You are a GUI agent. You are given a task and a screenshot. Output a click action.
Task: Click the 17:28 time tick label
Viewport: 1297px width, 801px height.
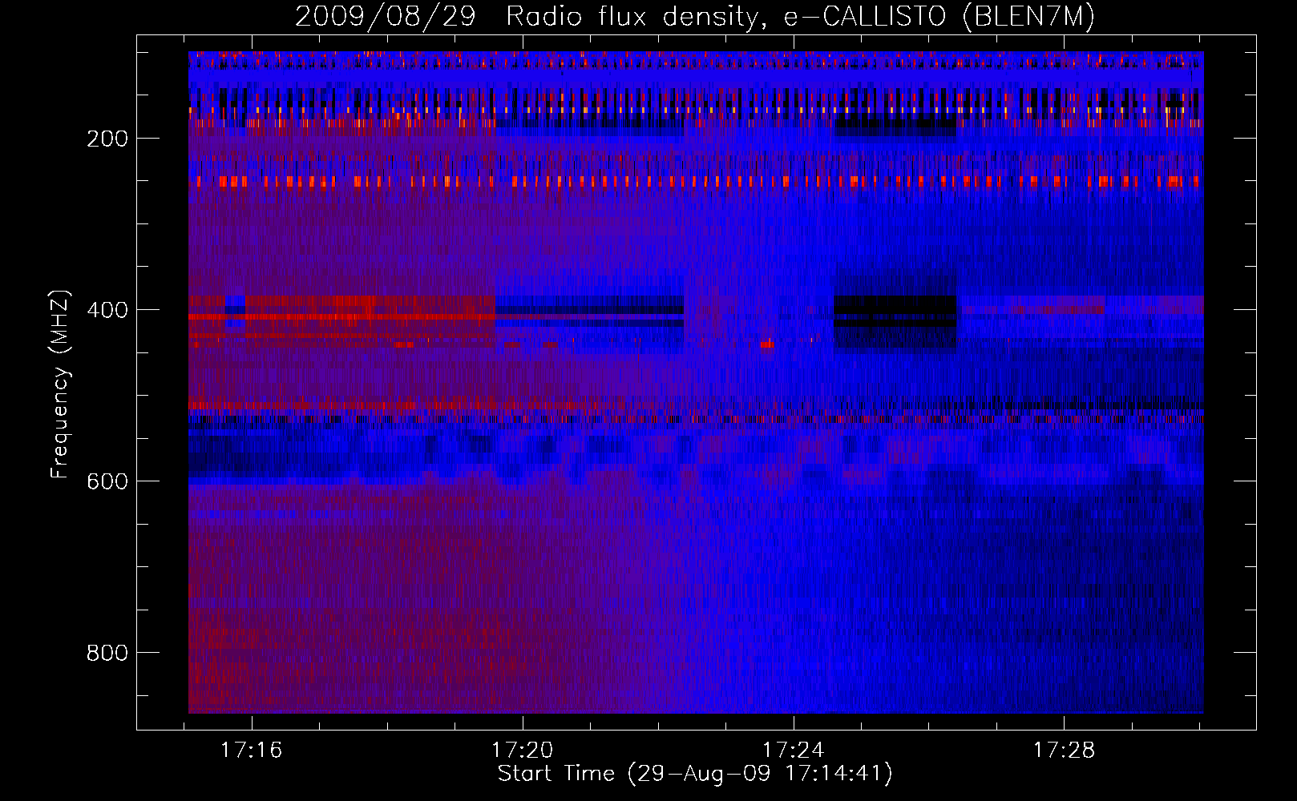coord(1064,751)
